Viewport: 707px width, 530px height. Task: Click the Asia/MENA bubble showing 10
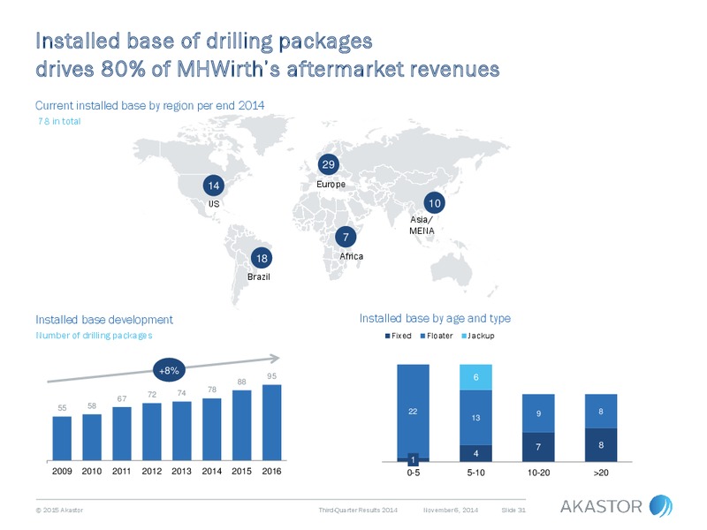tap(434, 203)
